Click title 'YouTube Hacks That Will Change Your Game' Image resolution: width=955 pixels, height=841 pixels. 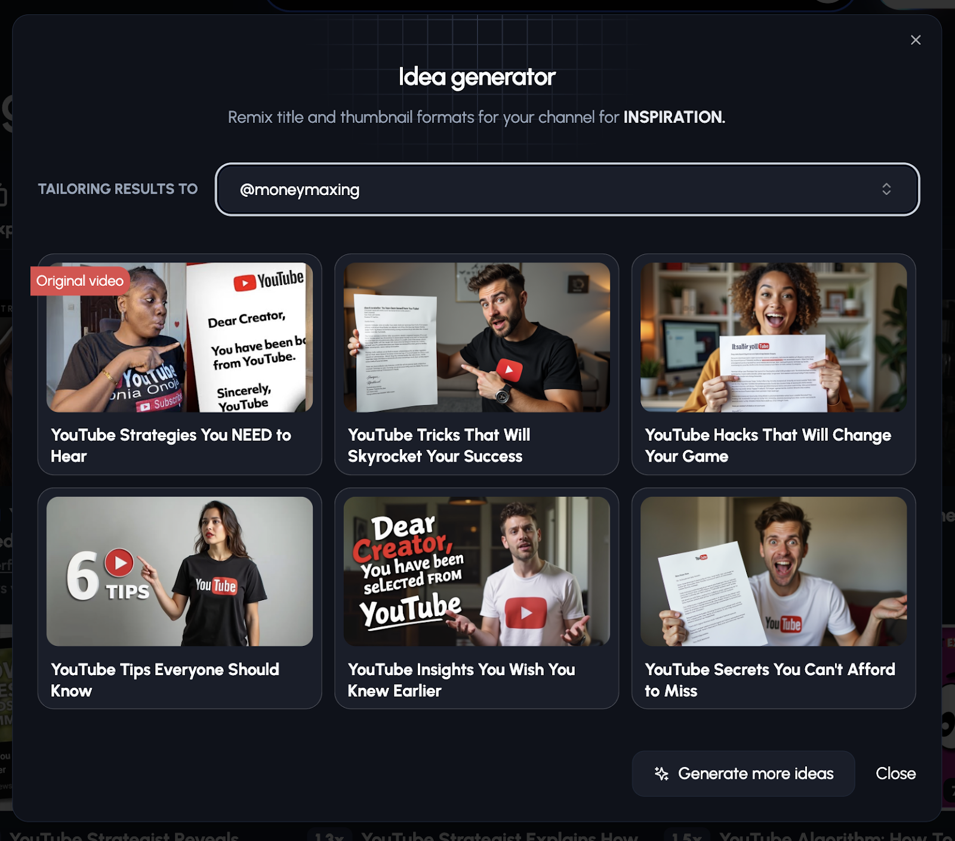tap(768, 446)
